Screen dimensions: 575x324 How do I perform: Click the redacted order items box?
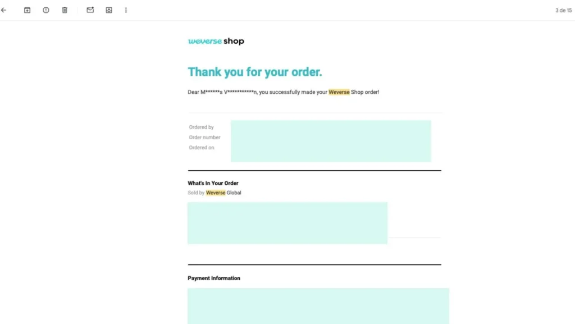[x=287, y=223]
